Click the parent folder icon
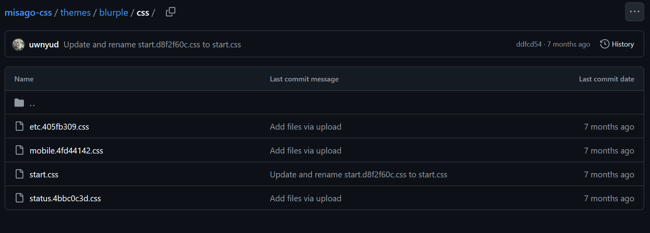This screenshot has width=650, height=233. pos(19,103)
